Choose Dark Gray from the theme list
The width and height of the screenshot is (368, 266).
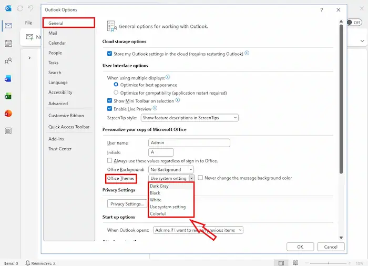[171, 186]
